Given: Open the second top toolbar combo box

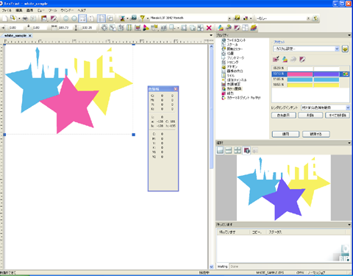Looking at the screenshot, I should pyautogui.click(x=283, y=18).
